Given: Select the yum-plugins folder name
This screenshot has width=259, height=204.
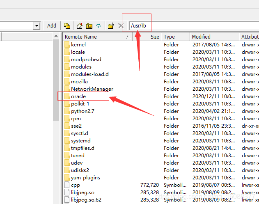Looking at the screenshot, I should tap(85, 178).
